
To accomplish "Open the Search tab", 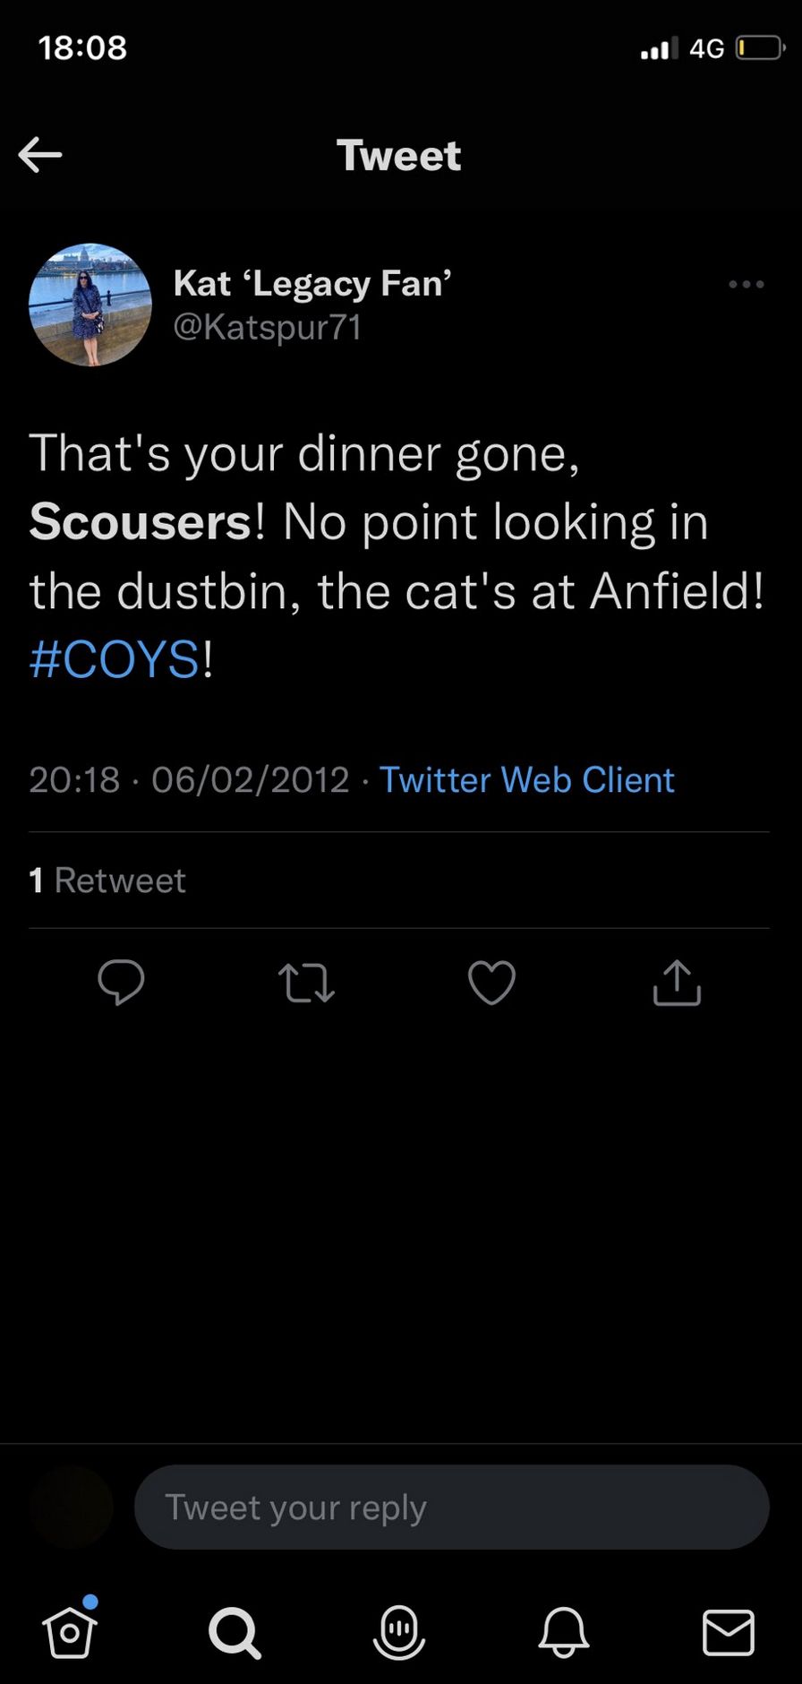I will click(x=235, y=1632).
